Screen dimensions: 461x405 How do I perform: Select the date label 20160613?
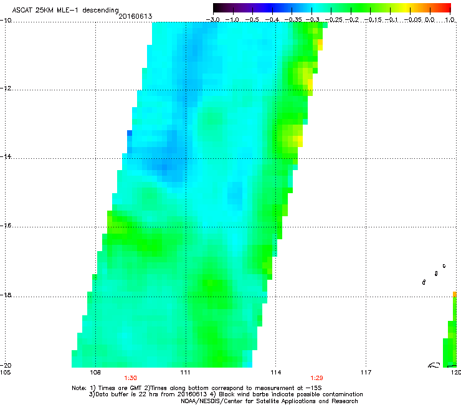click(135, 16)
